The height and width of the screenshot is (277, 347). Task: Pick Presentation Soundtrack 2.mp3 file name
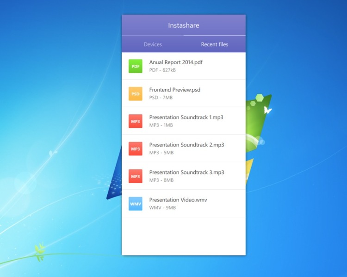tap(187, 145)
